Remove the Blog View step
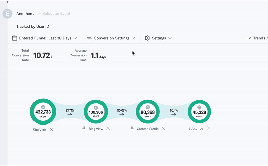Screen dimensions: 268x166 coord(108,128)
